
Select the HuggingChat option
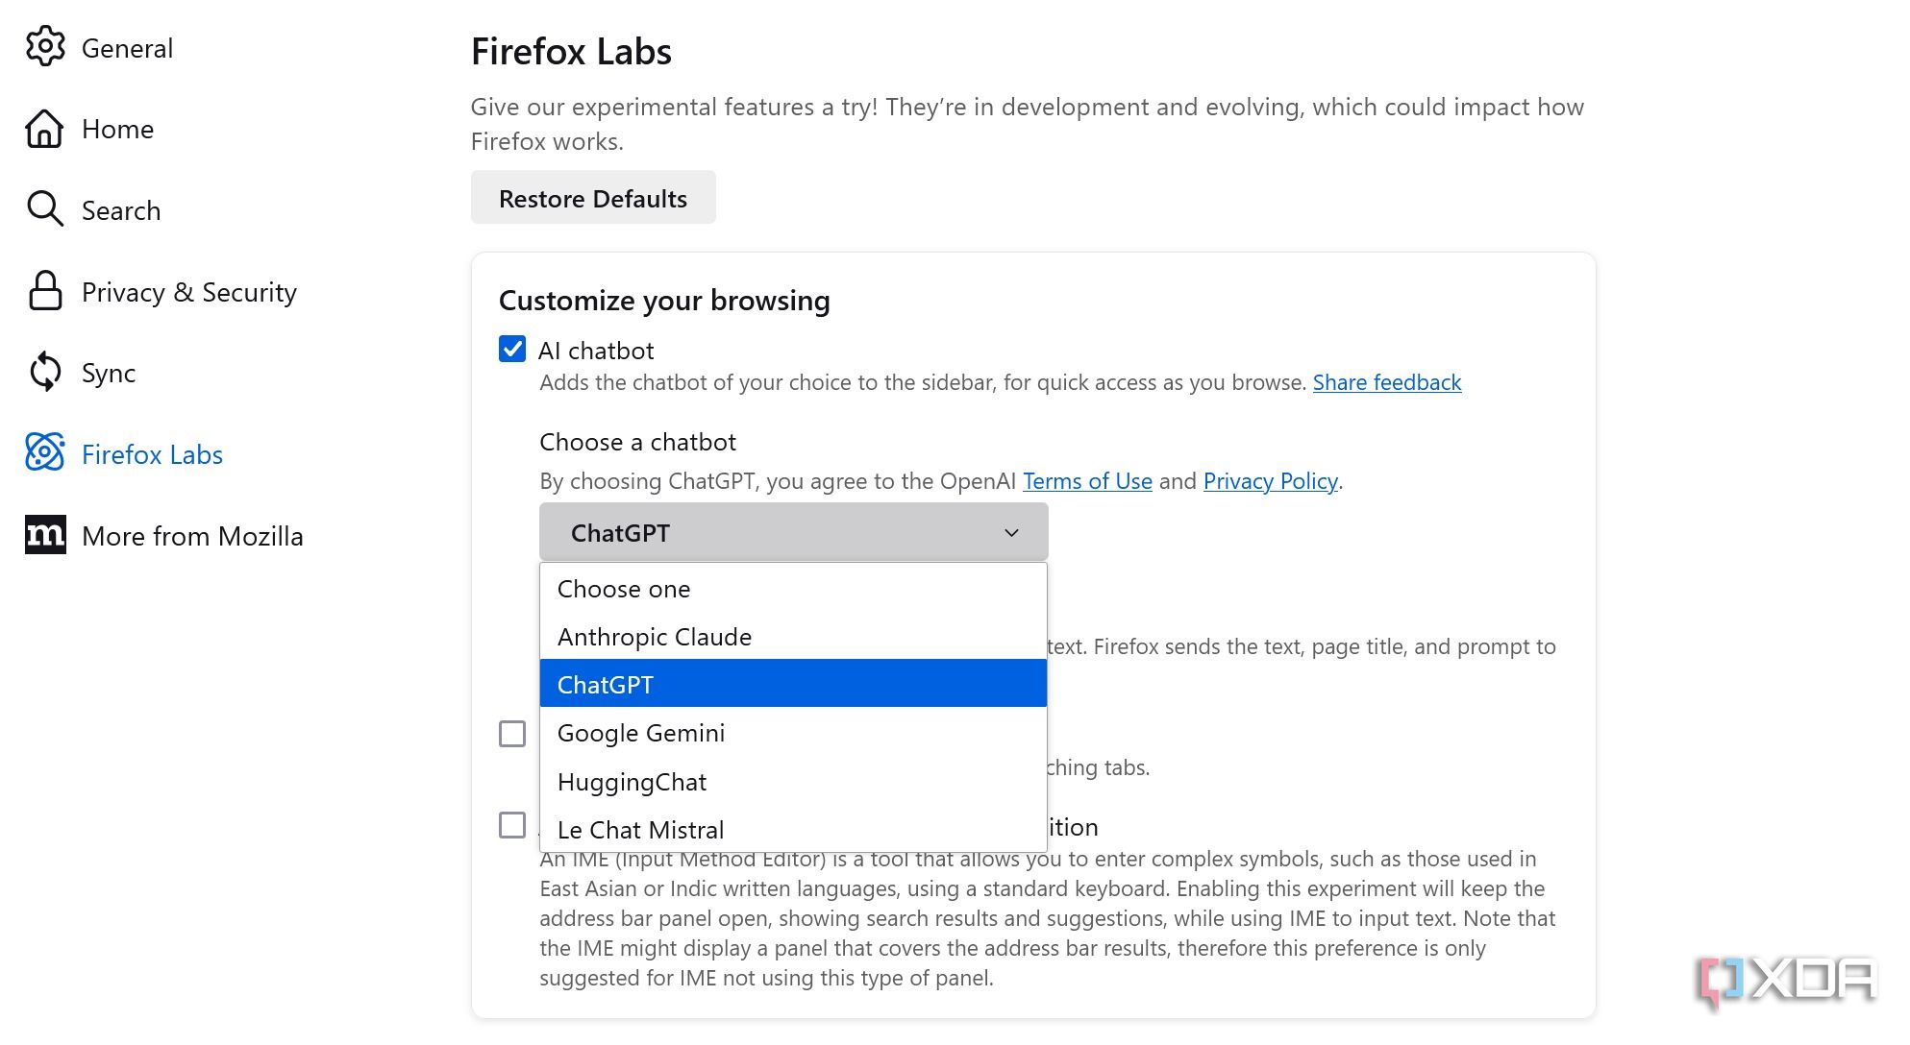tap(632, 782)
